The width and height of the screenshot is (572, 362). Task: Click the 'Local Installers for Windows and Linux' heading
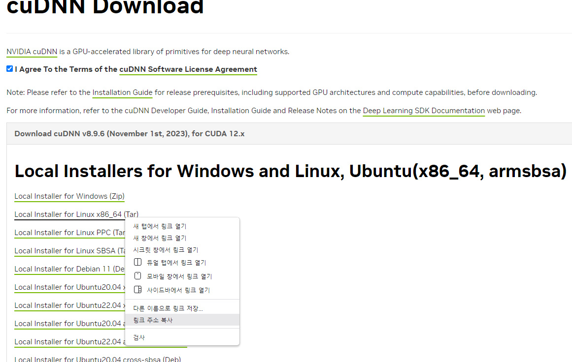[x=290, y=171]
